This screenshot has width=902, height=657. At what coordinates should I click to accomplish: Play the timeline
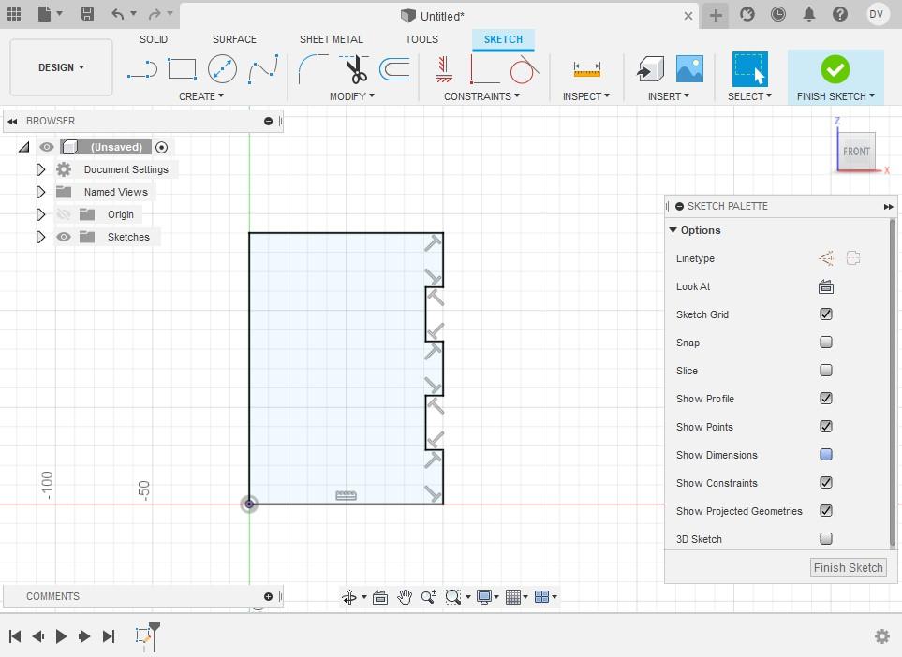(61, 635)
